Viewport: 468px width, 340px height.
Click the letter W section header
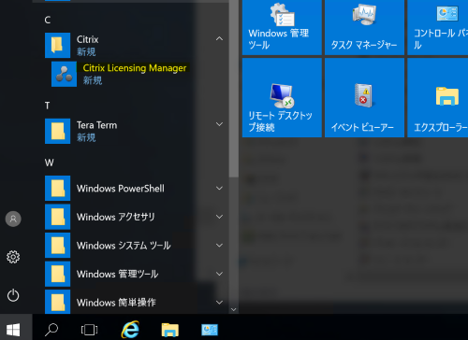(49, 163)
